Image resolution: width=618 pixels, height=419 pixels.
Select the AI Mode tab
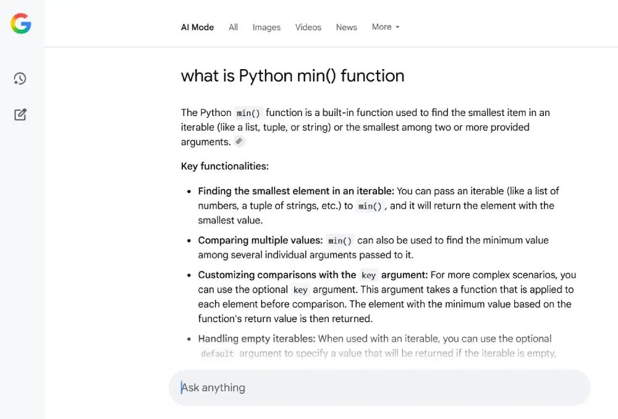197,27
